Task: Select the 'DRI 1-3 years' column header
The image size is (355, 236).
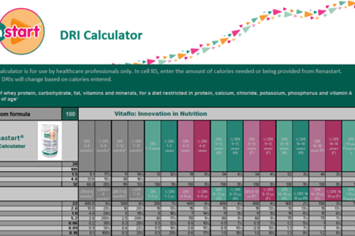Action: (153, 146)
